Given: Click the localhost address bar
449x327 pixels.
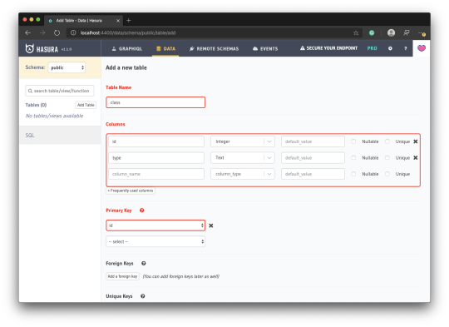Looking at the screenshot, I should tap(214, 33).
